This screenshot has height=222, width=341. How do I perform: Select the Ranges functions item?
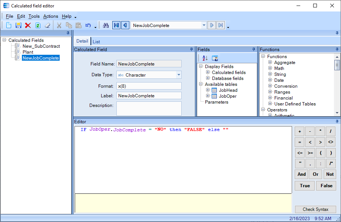click(x=282, y=92)
